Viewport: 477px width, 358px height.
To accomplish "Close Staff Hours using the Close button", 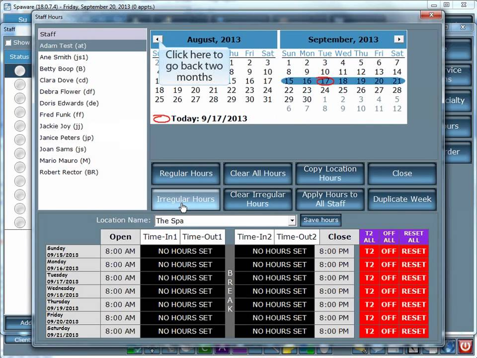I will (402, 173).
